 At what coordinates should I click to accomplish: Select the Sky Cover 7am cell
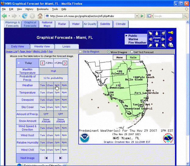[x=42, y=107]
